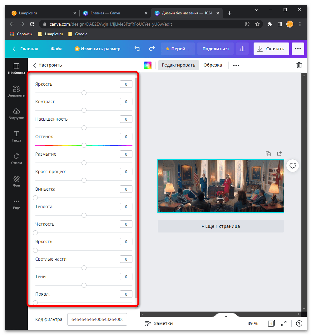Add new page with plus-page icon
Image resolution: width=312 pixels, height=335 pixels.
click(279, 153)
